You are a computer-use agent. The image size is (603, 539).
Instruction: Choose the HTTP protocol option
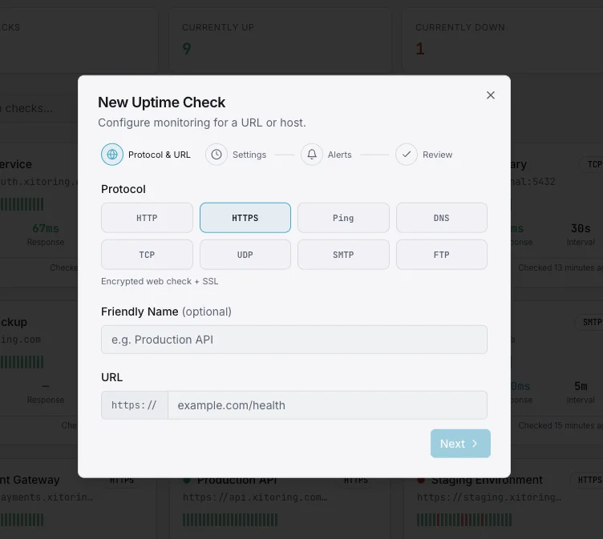click(147, 218)
